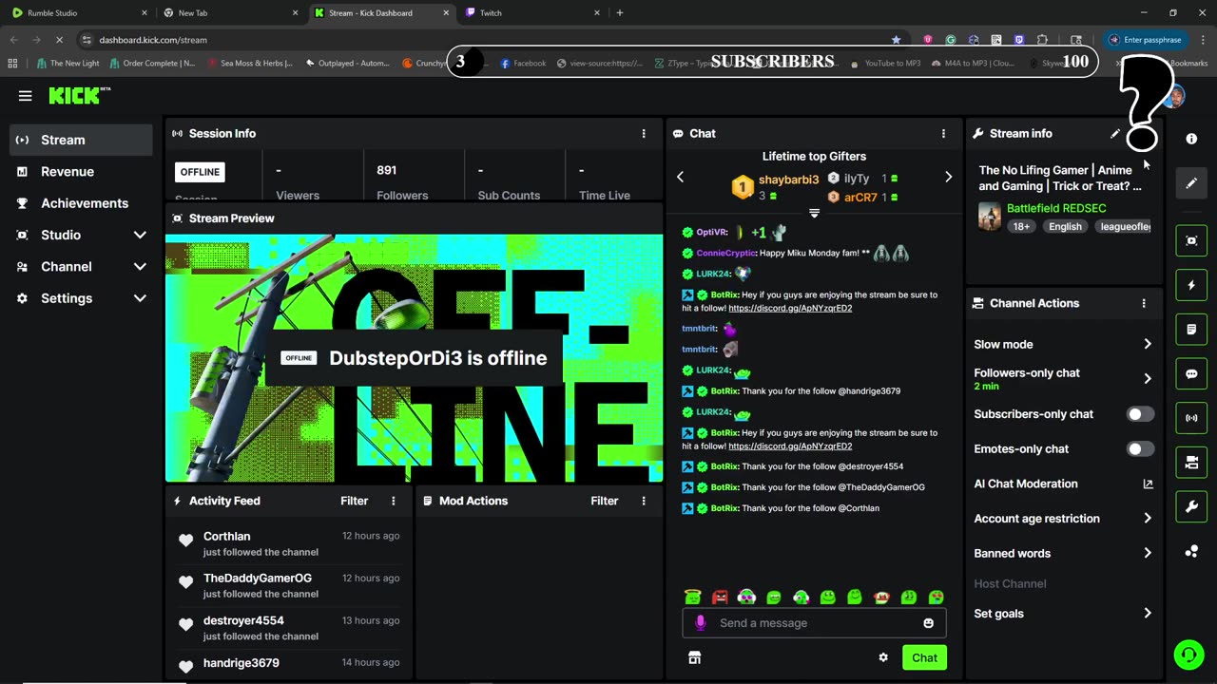
Task: Switch to Rumble Studio browser tab
Action: coord(79,12)
